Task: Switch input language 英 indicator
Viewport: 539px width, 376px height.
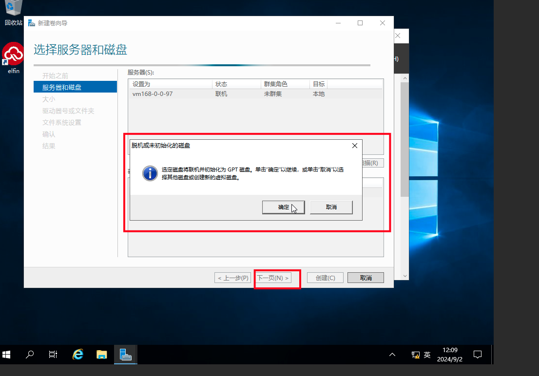Action: click(x=427, y=355)
